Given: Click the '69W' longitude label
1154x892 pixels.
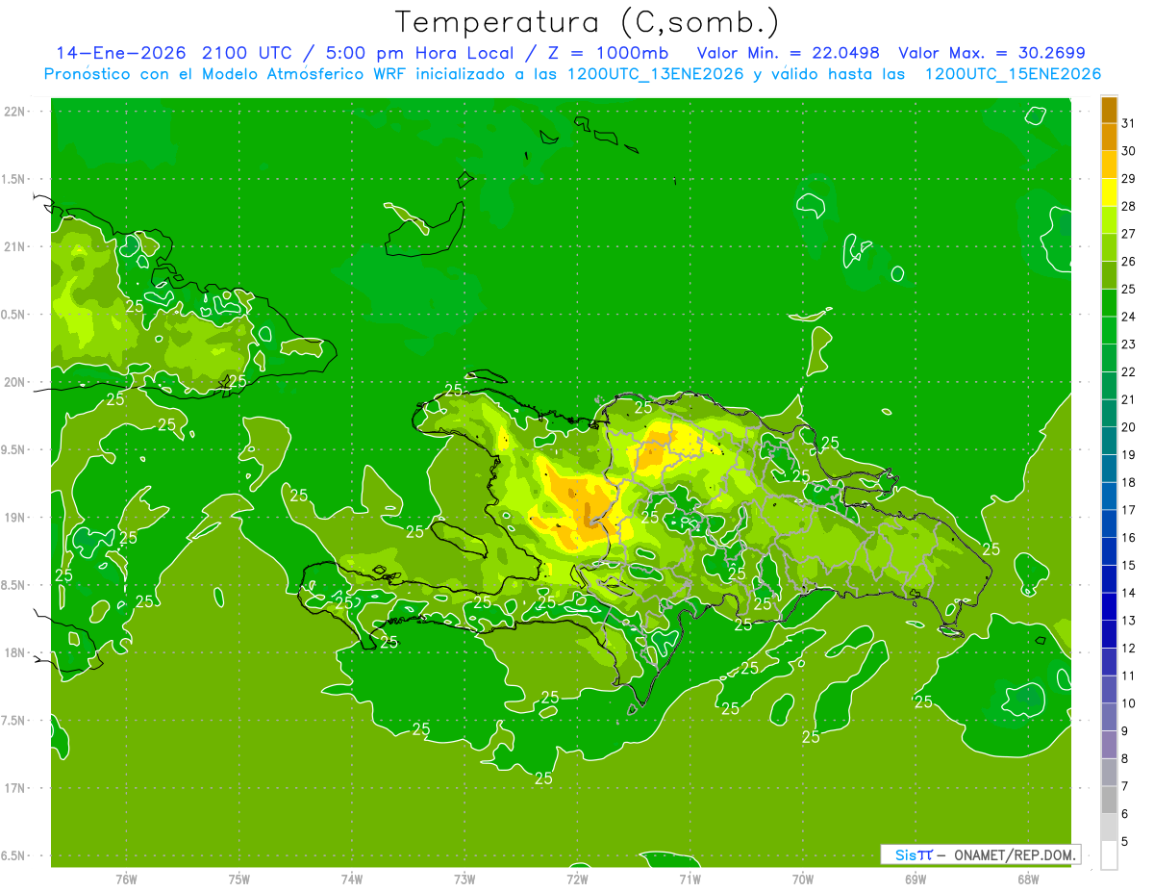Looking at the screenshot, I should click(916, 879).
